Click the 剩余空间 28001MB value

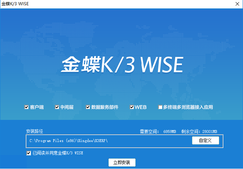pos(210,131)
